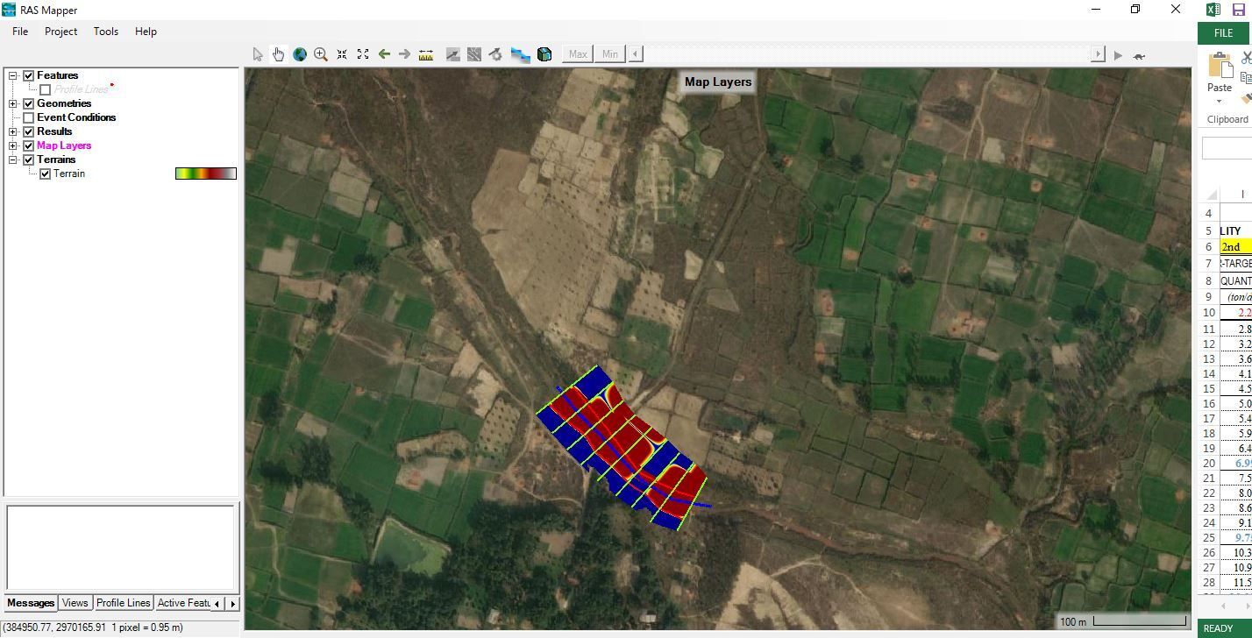Select Excel row 10 header
1252x638 pixels.
click(1209, 313)
